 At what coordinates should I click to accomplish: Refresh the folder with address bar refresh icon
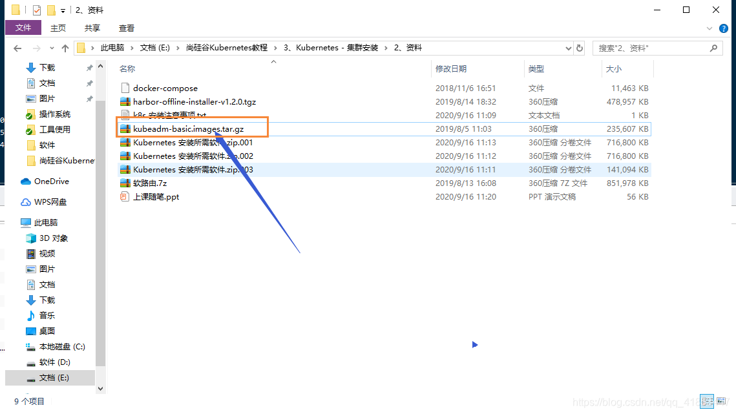580,48
